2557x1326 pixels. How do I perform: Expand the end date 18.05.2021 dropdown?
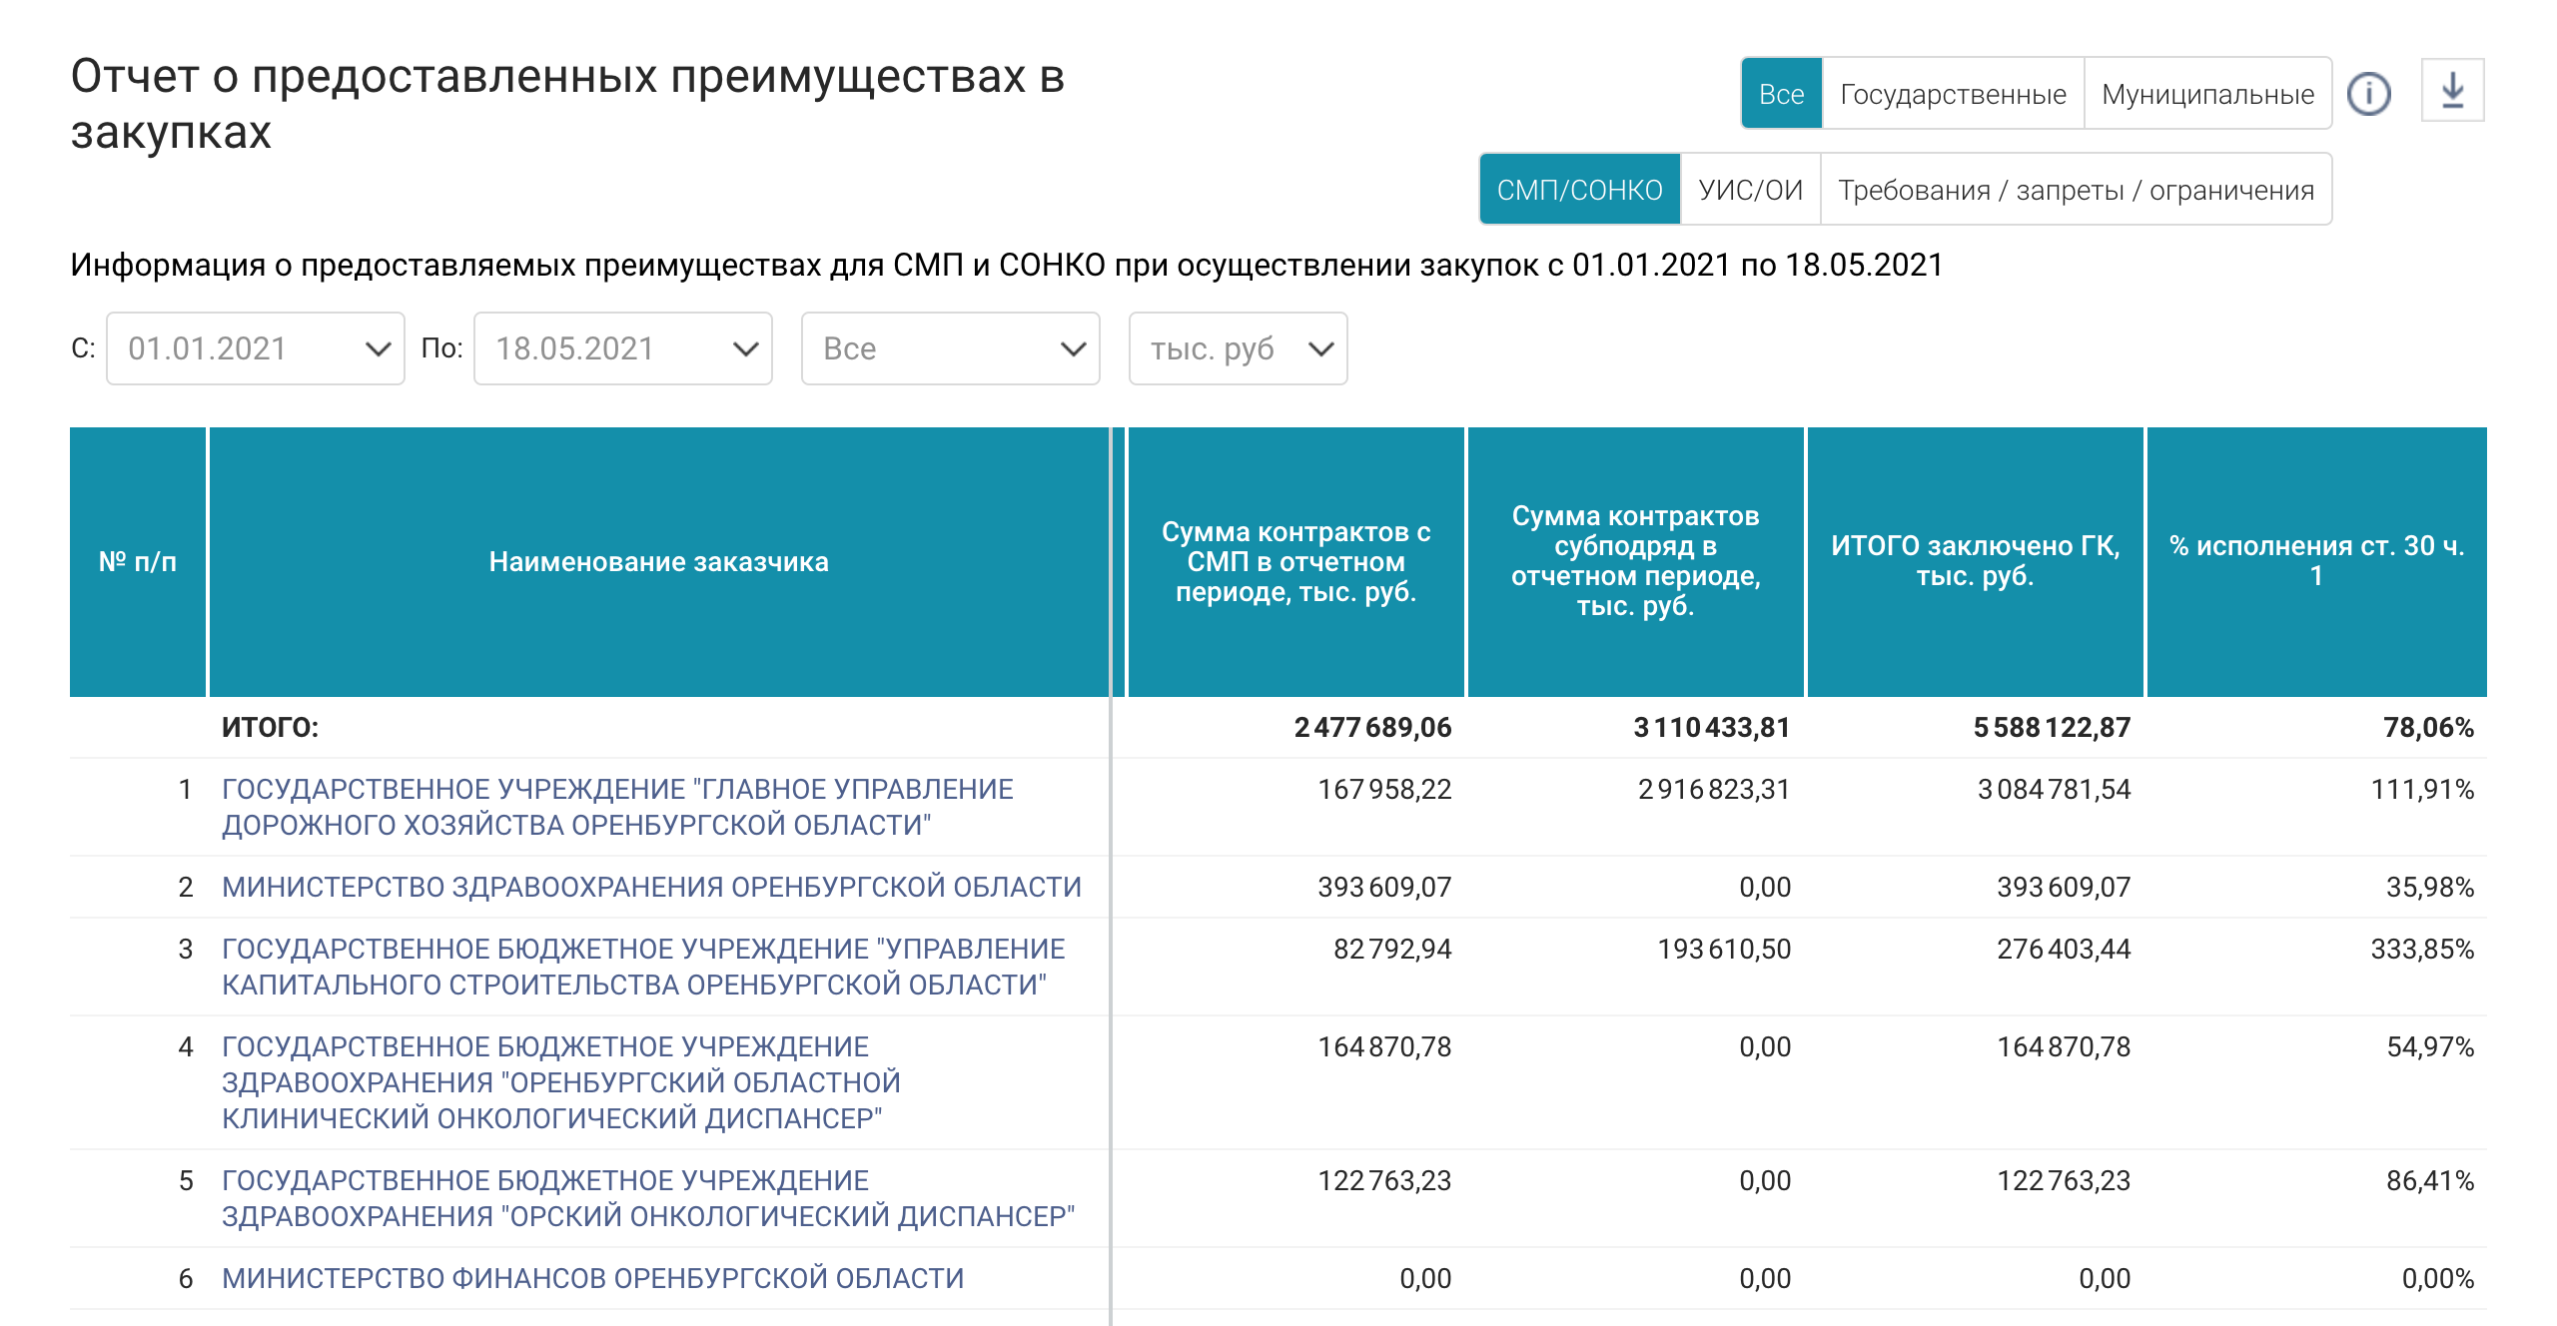(x=622, y=348)
